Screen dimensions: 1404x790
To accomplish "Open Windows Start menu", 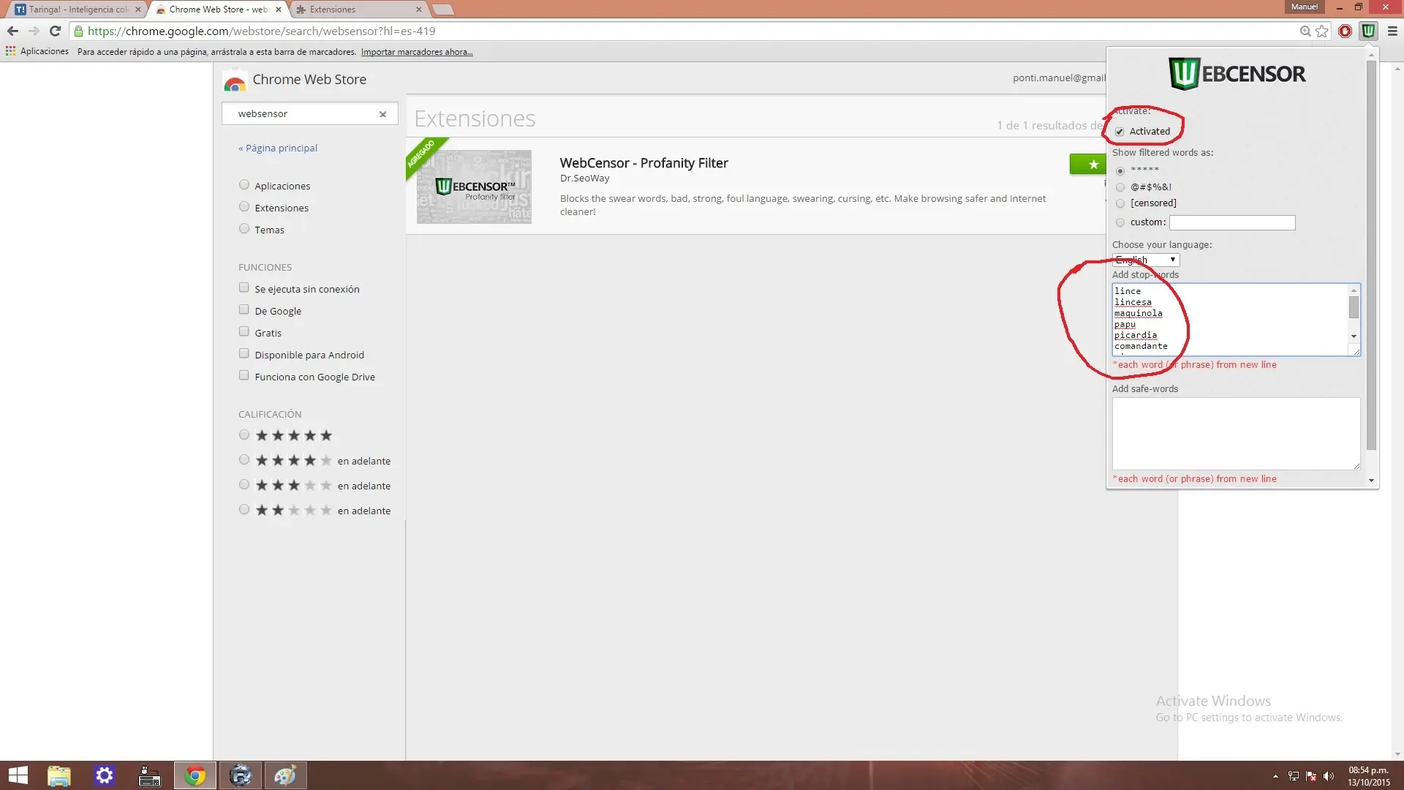I will point(18,775).
